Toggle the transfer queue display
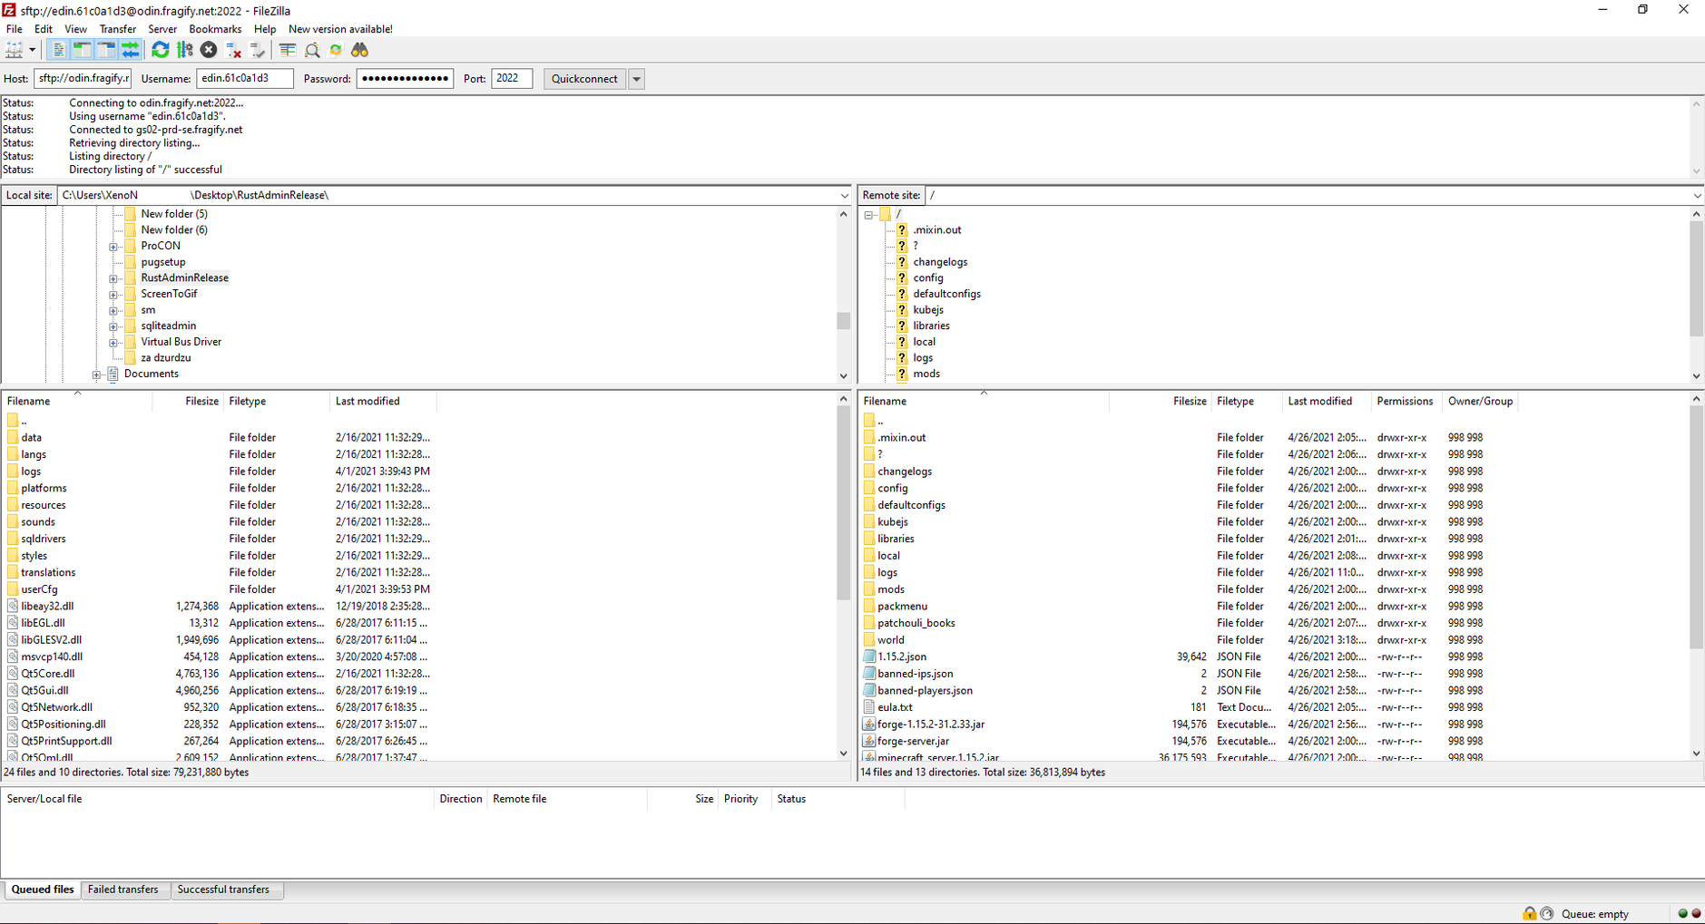Viewport: 1705px width, 924px height. point(130,50)
